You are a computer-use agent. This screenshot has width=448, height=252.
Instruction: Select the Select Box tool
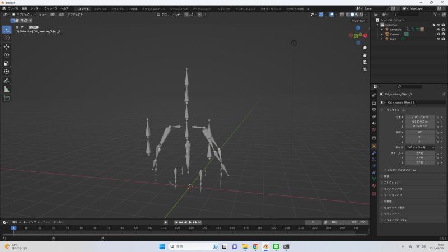[7, 30]
